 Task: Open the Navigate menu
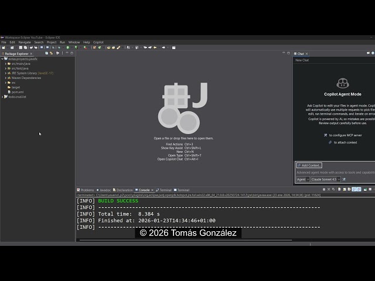[x=25, y=42]
